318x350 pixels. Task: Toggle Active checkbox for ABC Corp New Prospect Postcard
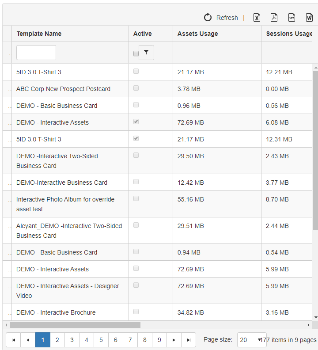coord(136,88)
